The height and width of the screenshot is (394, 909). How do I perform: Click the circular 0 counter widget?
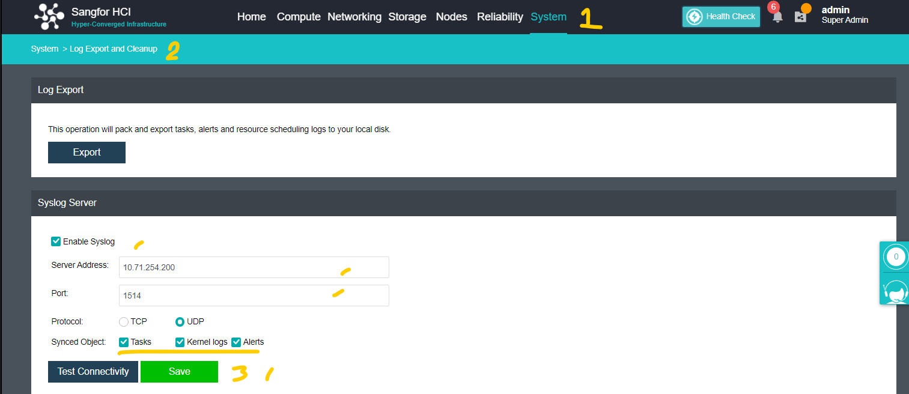(896, 257)
